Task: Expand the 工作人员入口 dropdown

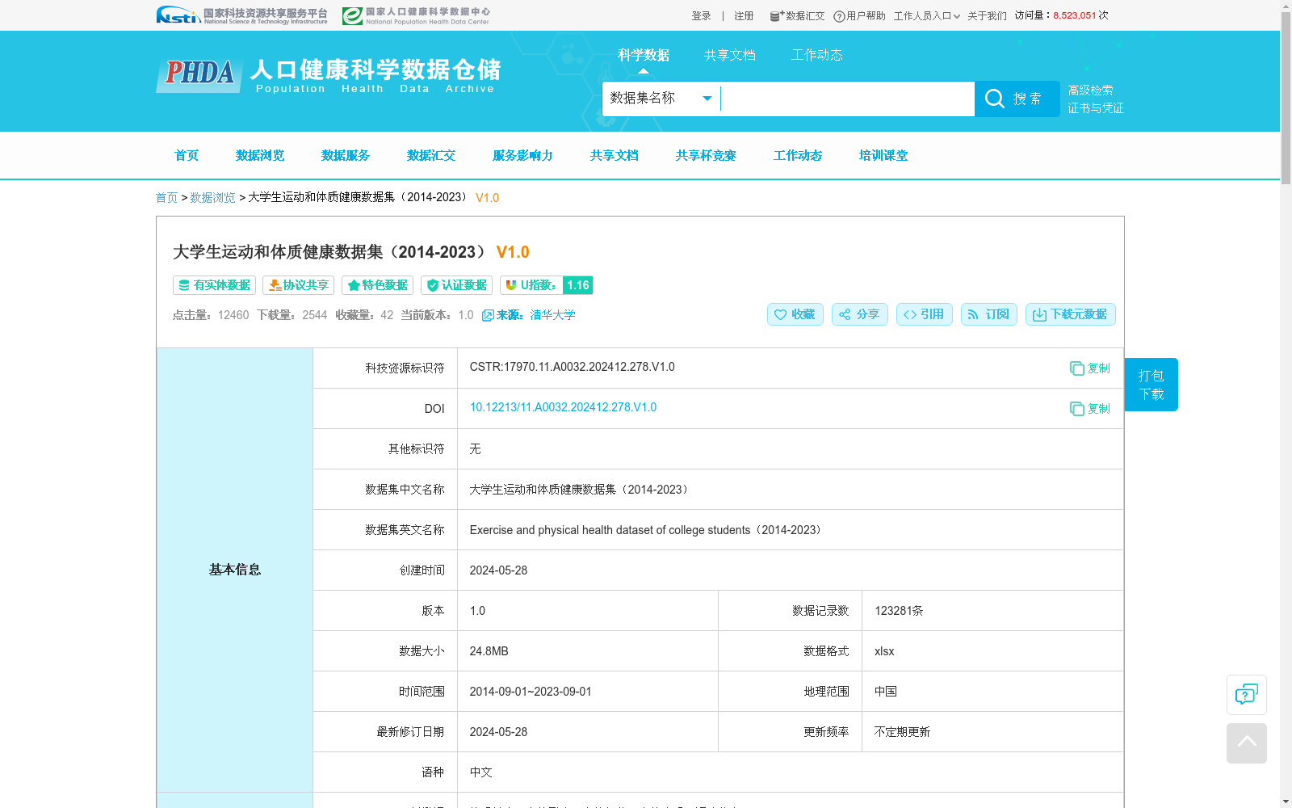Action: pos(926,16)
